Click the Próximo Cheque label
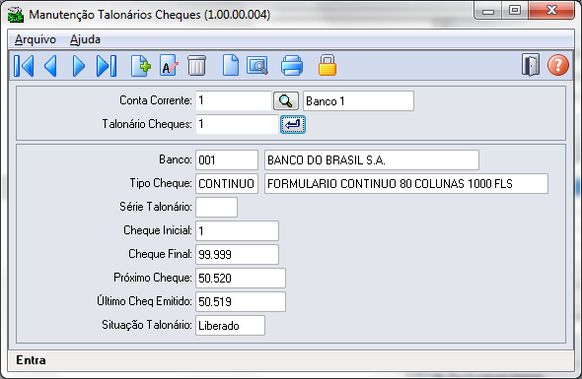 click(x=153, y=278)
